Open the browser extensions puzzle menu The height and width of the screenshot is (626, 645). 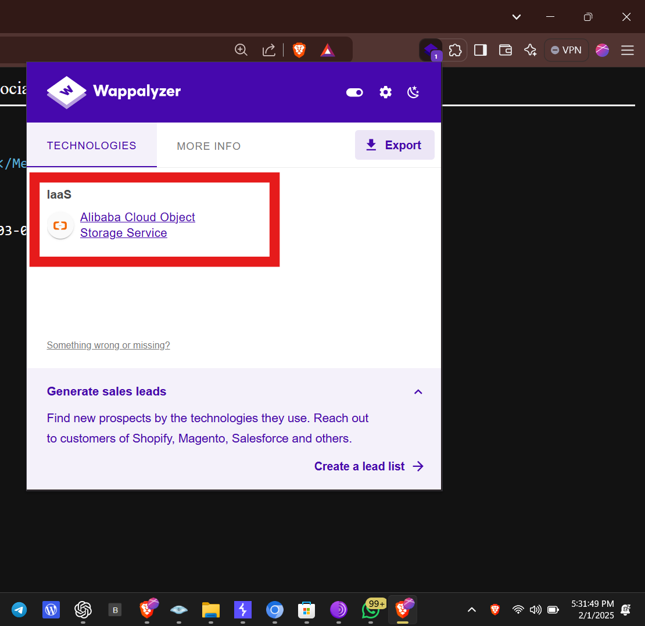pos(455,51)
